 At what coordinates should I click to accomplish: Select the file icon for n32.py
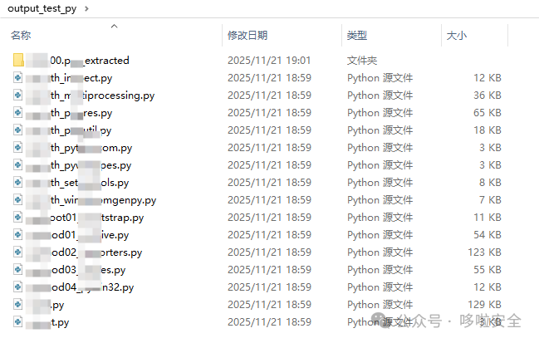pyautogui.click(x=18, y=287)
